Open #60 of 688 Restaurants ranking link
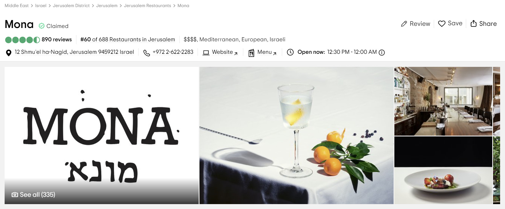This screenshot has width=505, height=209. (x=128, y=39)
